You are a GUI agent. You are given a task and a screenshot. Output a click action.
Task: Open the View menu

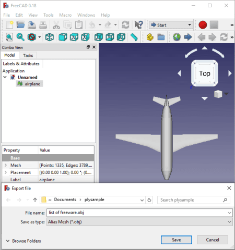tap(33, 15)
